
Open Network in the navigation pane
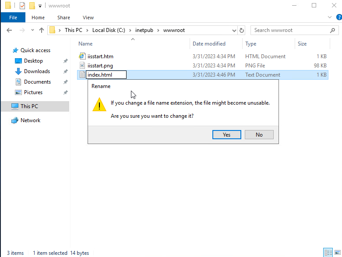click(x=30, y=120)
